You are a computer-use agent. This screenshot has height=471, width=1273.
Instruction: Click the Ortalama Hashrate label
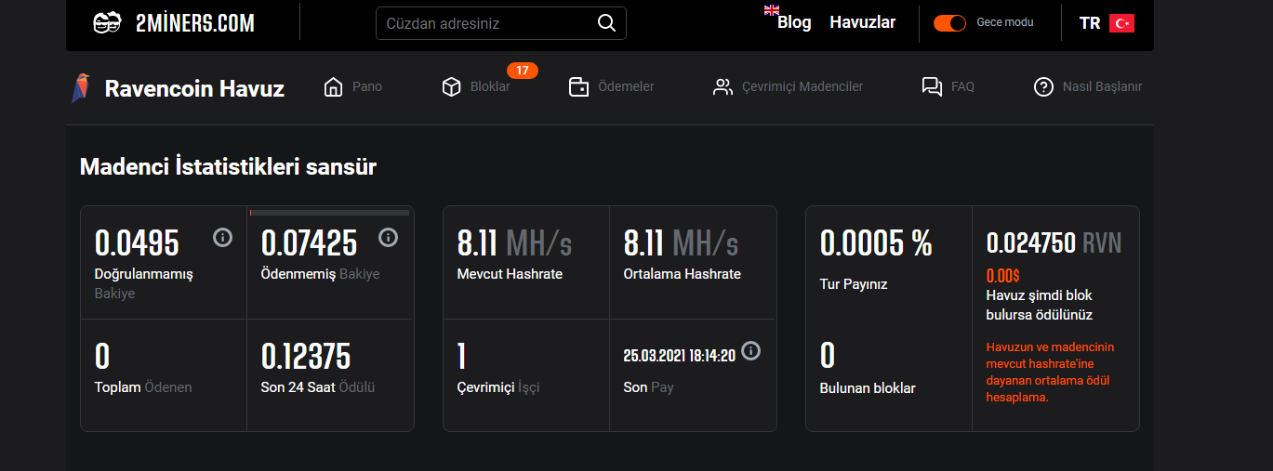[x=683, y=274]
